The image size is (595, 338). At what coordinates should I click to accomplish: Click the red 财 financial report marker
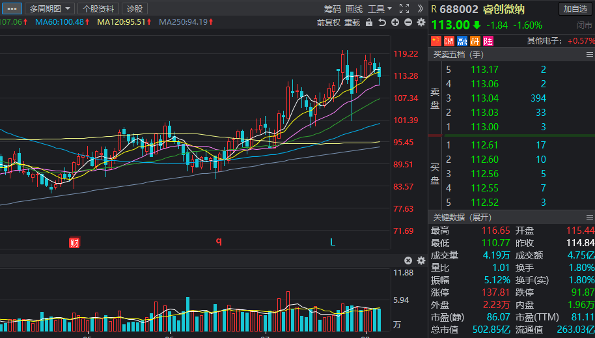[74, 243]
